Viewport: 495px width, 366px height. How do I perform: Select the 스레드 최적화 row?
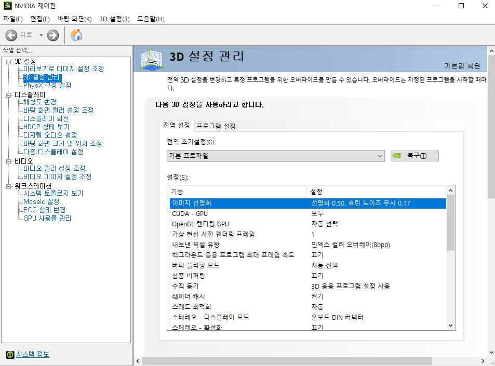point(308,307)
